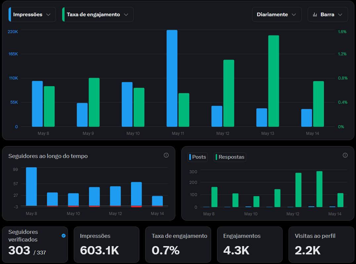Click the verified badge beside Seguidores verificados
The width and height of the screenshot is (356, 264).
tap(64, 236)
